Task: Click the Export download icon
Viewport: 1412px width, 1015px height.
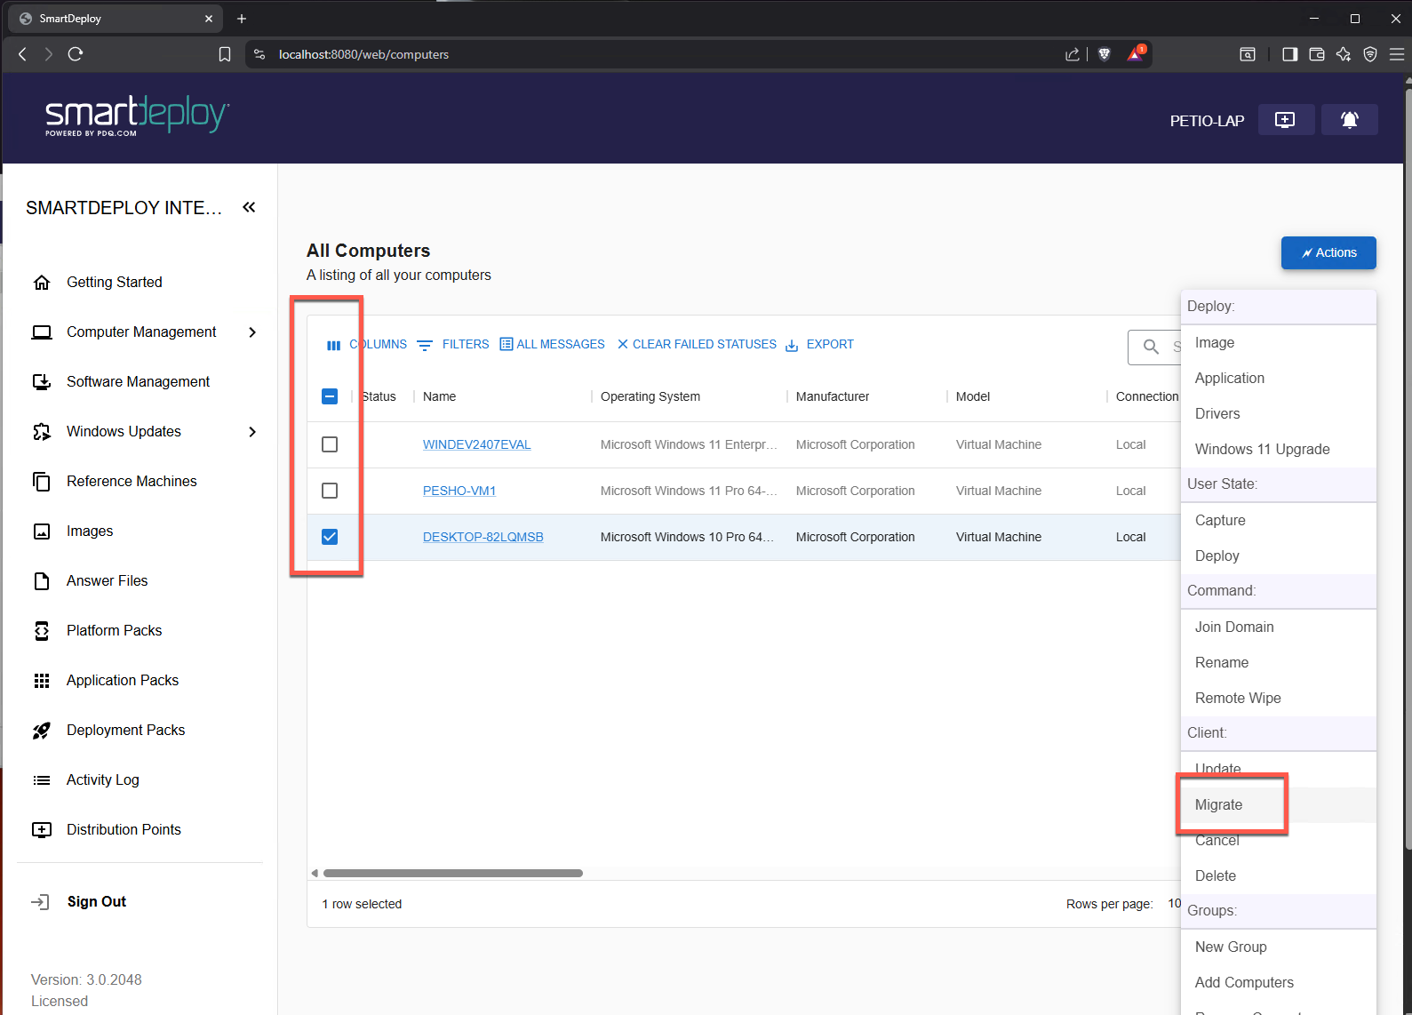Action: [x=792, y=345]
